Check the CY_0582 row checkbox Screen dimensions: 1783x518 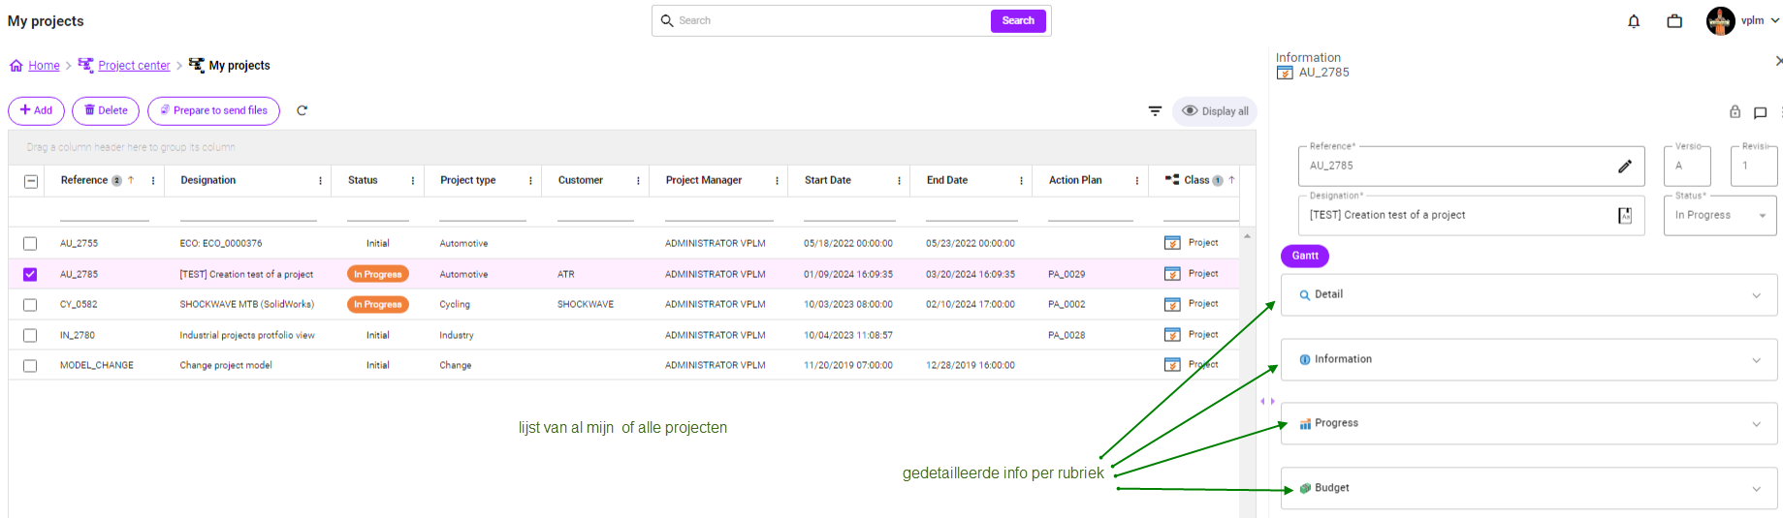[x=30, y=305]
